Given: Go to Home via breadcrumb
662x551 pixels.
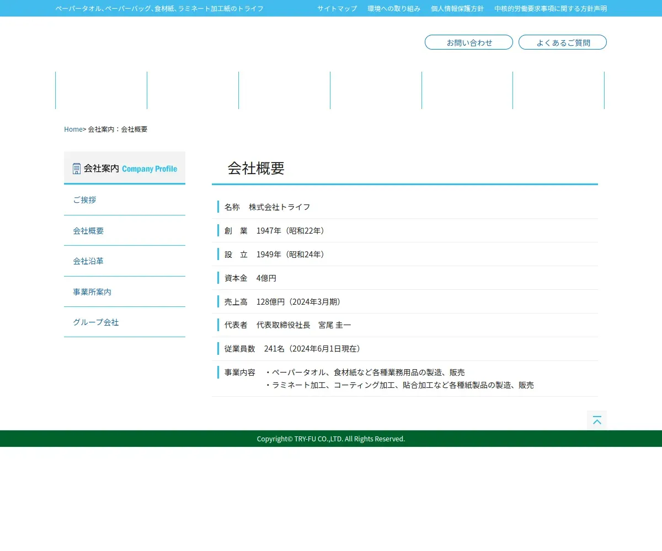Looking at the screenshot, I should (x=73, y=129).
